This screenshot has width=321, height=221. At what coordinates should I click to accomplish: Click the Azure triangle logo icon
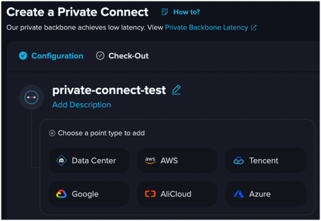pyautogui.click(x=239, y=194)
